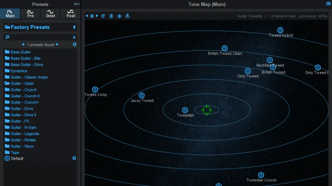Show next found preset arrow

(57, 44)
